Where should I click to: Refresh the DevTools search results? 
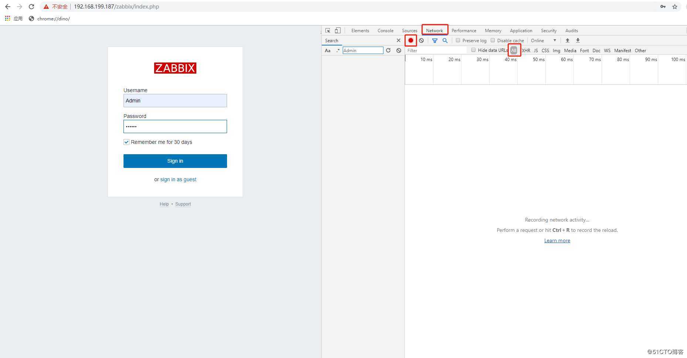pos(388,50)
